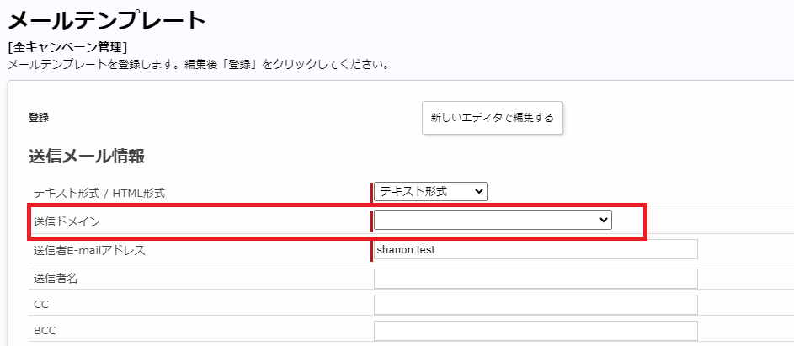The height and width of the screenshot is (346, 794).
Task: Click the 送信者名 label
Action: tap(56, 279)
